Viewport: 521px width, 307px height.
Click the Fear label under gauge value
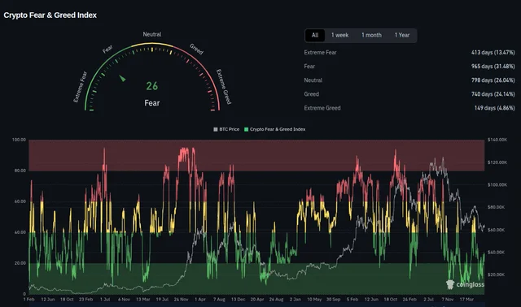pyautogui.click(x=152, y=103)
